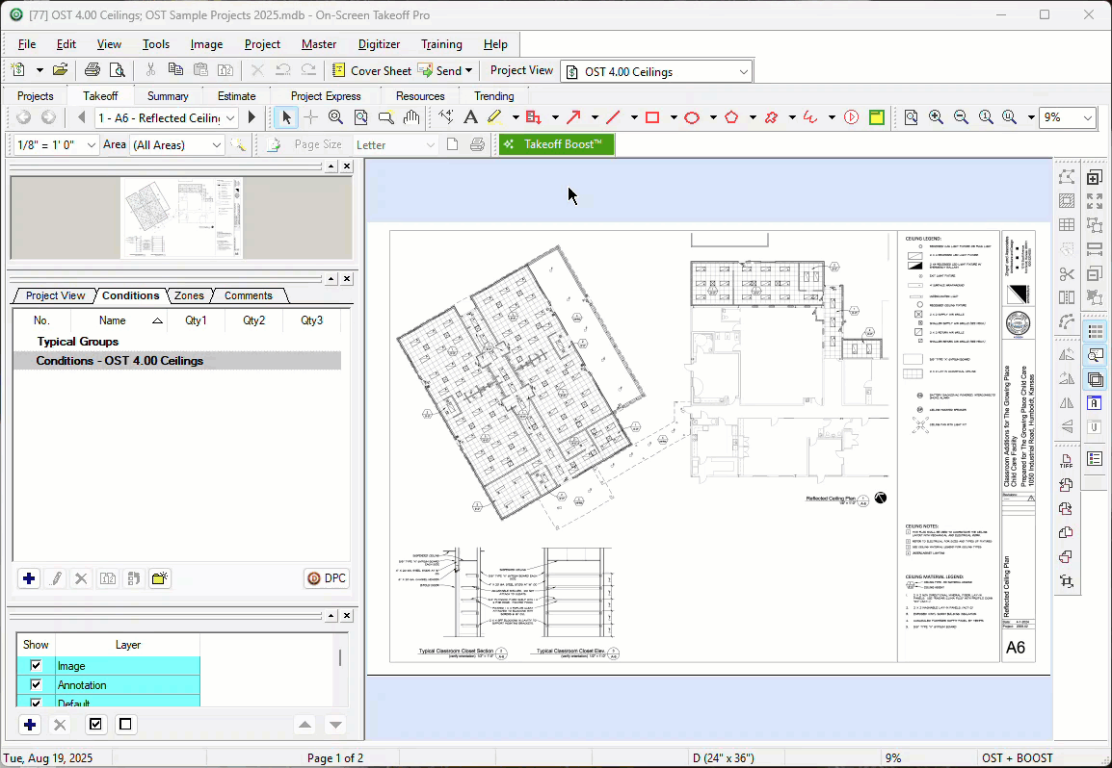Click the Print icon in the toolbar
This screenshot has width=1112, height=768.
93,70
